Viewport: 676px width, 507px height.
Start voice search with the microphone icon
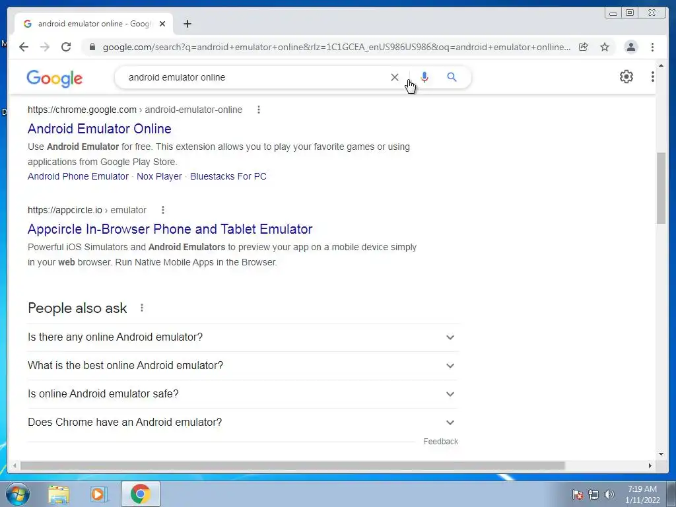click(x=424, y=77)
